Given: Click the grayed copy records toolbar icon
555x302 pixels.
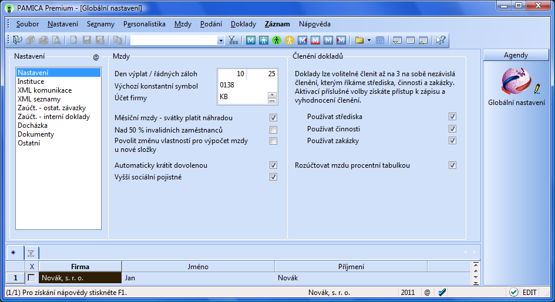Looking at the screenshot, I should click(x=31, y=40).
